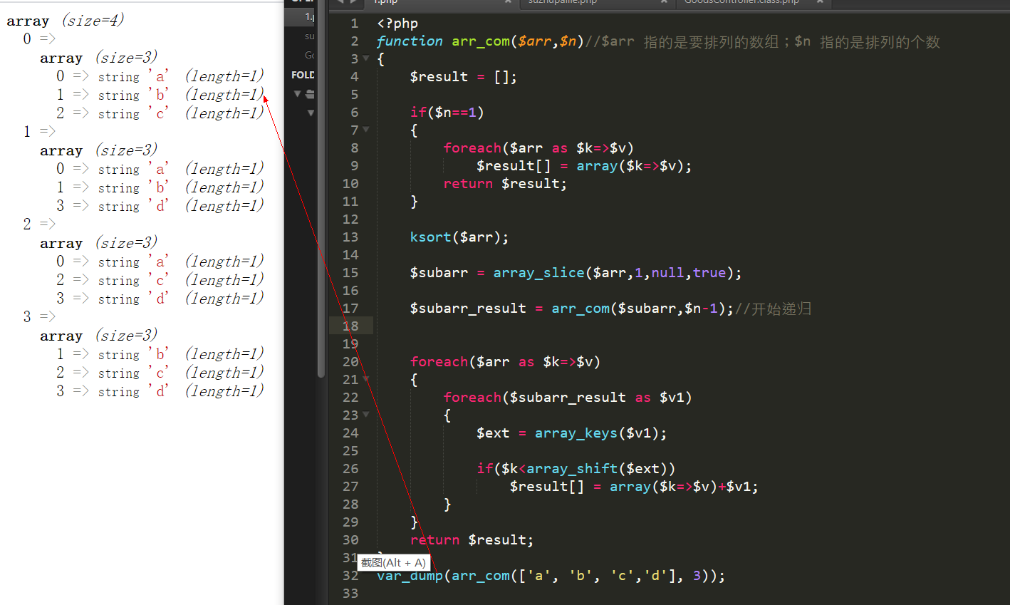1010x605 pixels.
Task: Click 'ksort($arr);' in the code
Action: (x=459, y=237)
